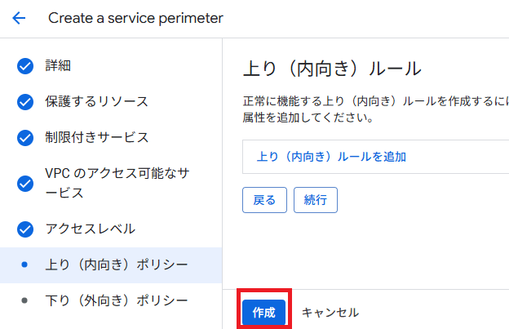Select the 上り（内向き）ポリシー step

pyautogui.click(x=116, y=265)
